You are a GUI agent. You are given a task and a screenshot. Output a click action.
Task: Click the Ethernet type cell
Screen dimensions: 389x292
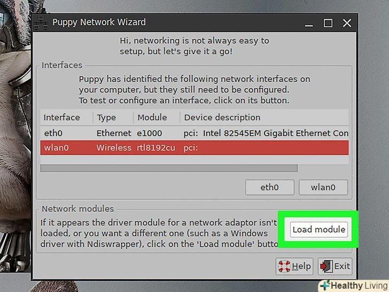114,133
